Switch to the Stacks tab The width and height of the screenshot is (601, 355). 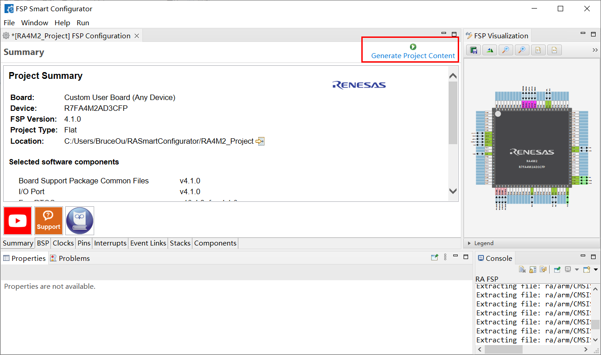(x=180, y=243)
